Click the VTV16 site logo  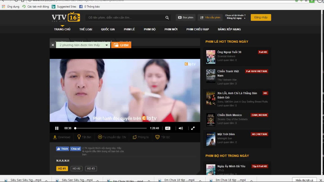point(66,17)
